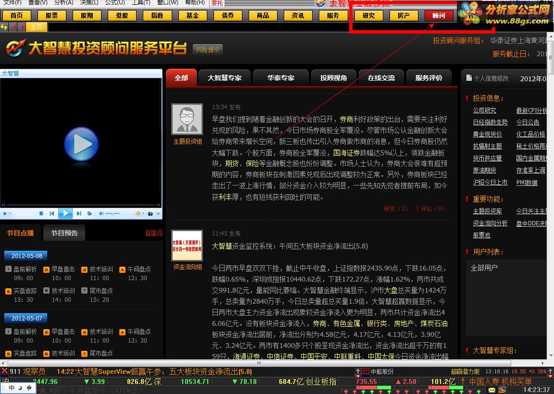Click the 风险提示 button beside platform title
This screenshot has height=394, width=554.
pos(207,50)
